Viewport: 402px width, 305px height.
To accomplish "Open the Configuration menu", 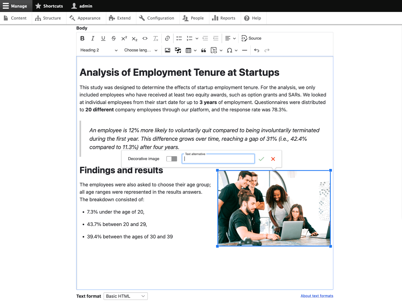I will pyautogui.click(x=157, y=18).
